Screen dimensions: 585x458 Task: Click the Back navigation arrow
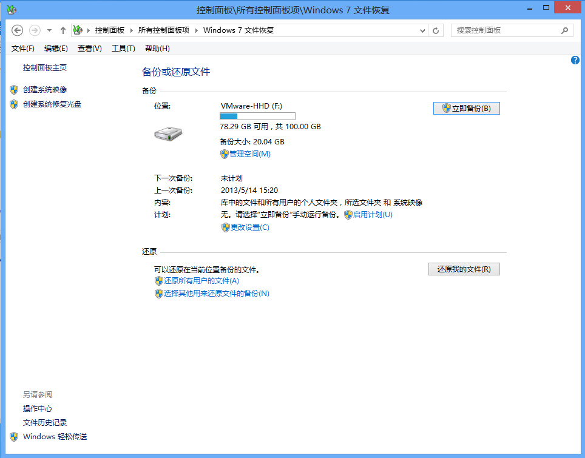tap(17, 30)
